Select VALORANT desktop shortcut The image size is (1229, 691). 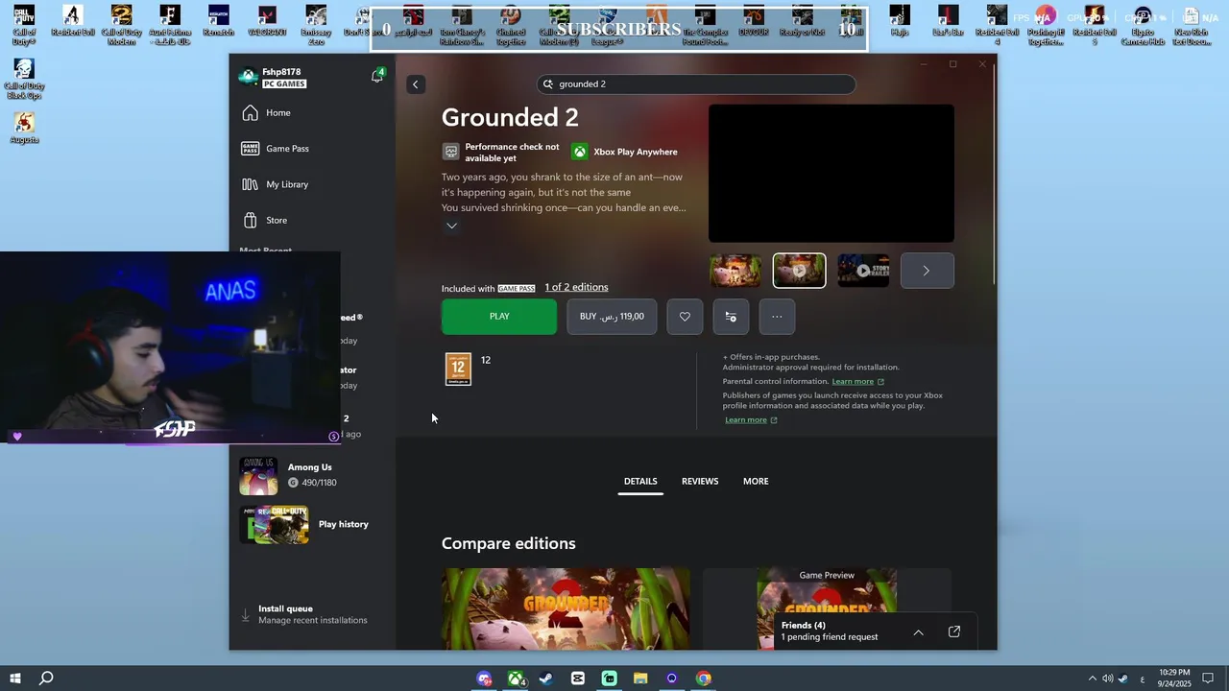(x=267, y=21)
